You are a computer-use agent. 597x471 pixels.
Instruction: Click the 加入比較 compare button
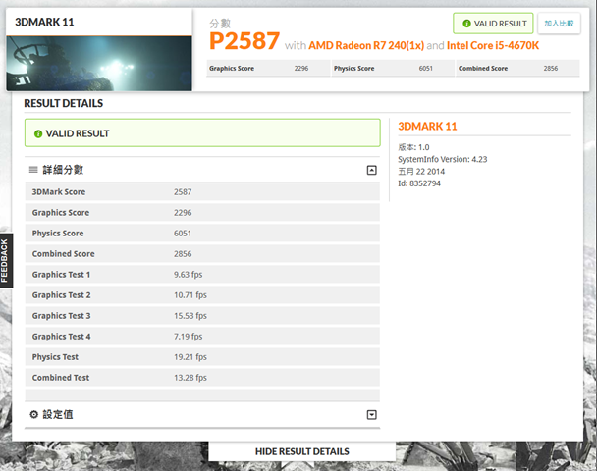559,24
